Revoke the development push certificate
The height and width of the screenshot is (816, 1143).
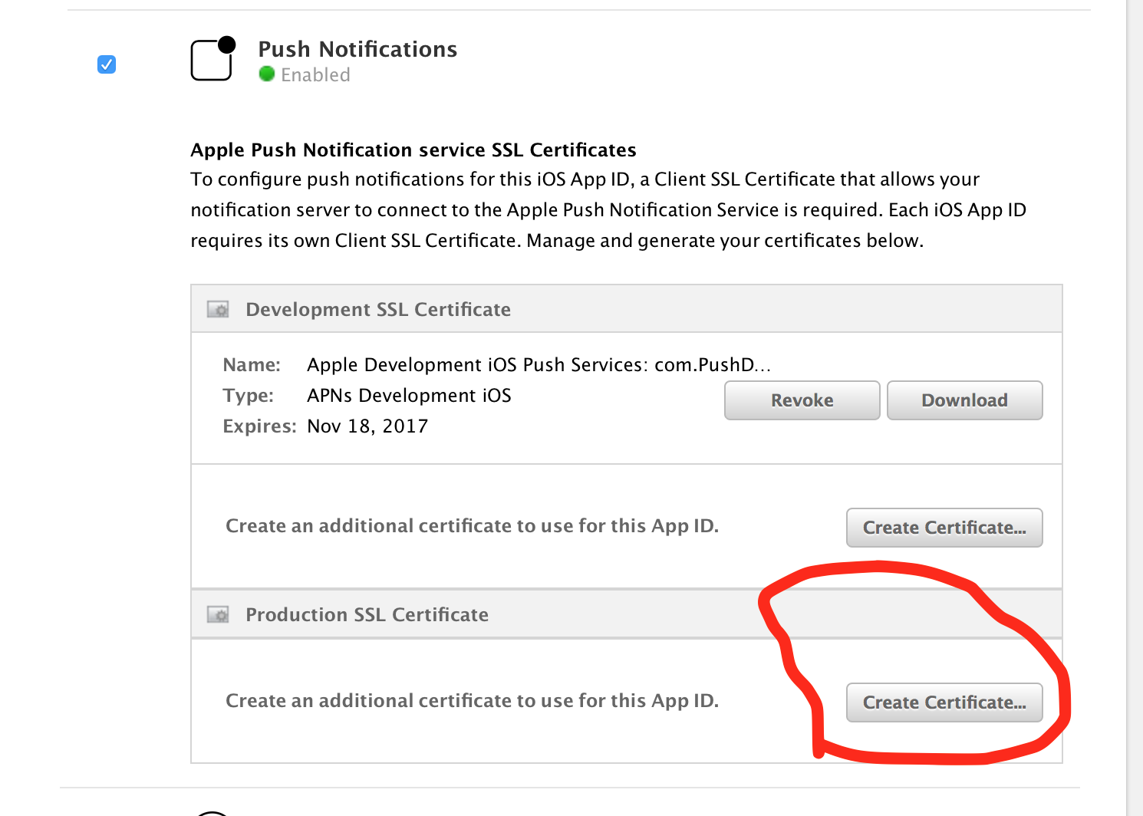pos(802,400)
